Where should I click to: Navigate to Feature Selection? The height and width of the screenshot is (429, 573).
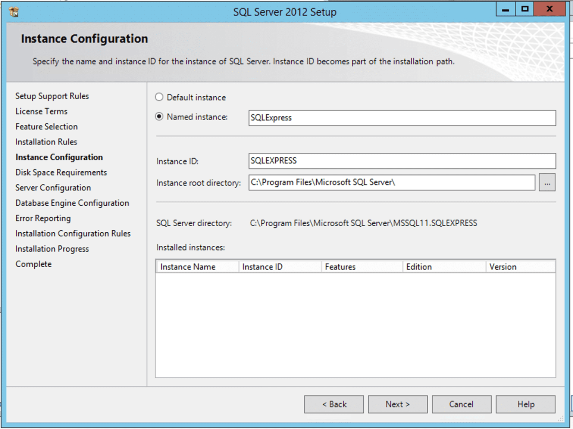point(46,127)
